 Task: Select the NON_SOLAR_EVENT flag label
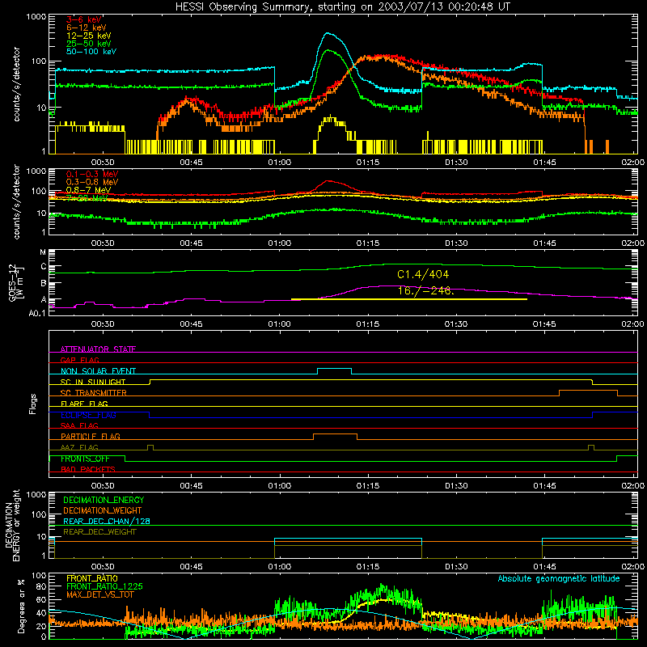point(98,371)
